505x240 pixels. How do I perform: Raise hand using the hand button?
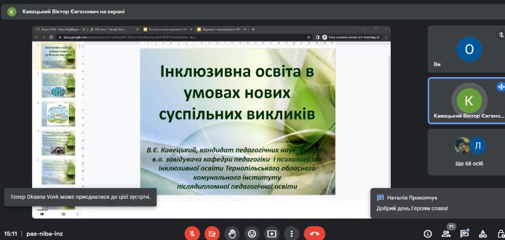(x=232, y=234)
